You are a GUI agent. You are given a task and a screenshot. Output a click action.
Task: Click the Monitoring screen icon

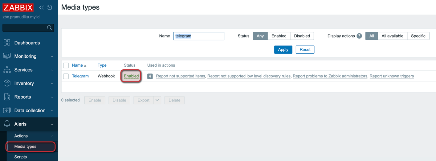[x=7, y=56]
